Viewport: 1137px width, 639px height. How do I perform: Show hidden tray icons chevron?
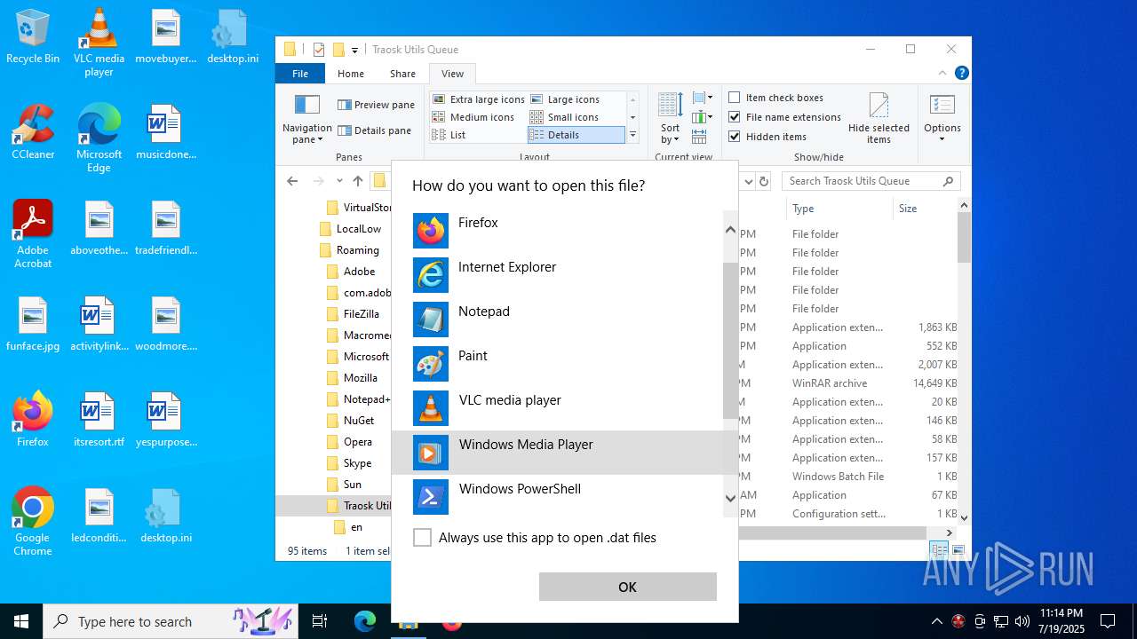[936, 622]
